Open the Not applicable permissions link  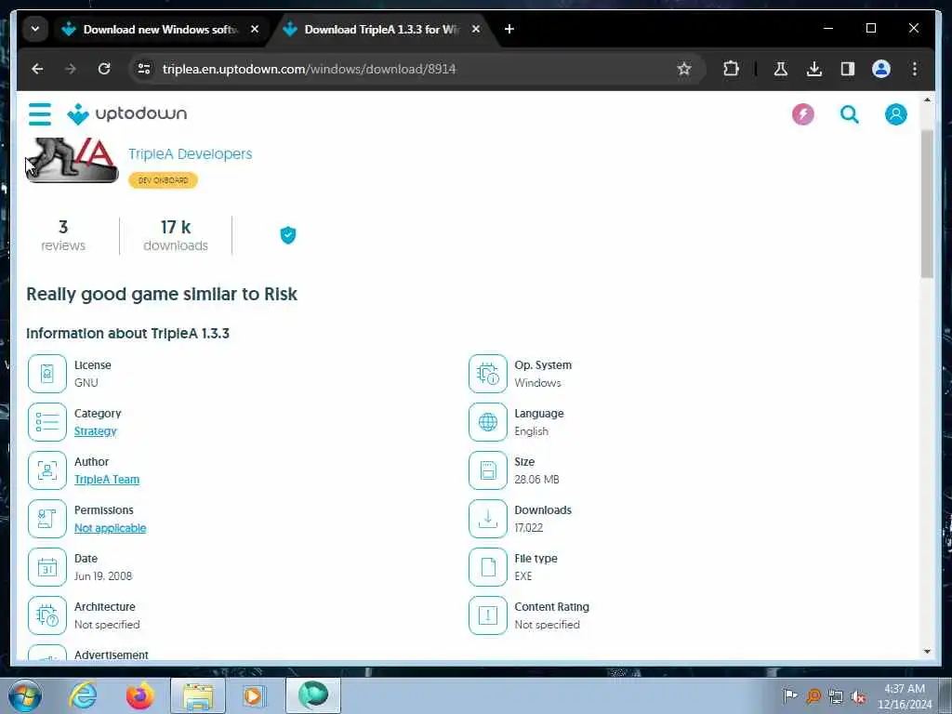(x=110, y=528)
